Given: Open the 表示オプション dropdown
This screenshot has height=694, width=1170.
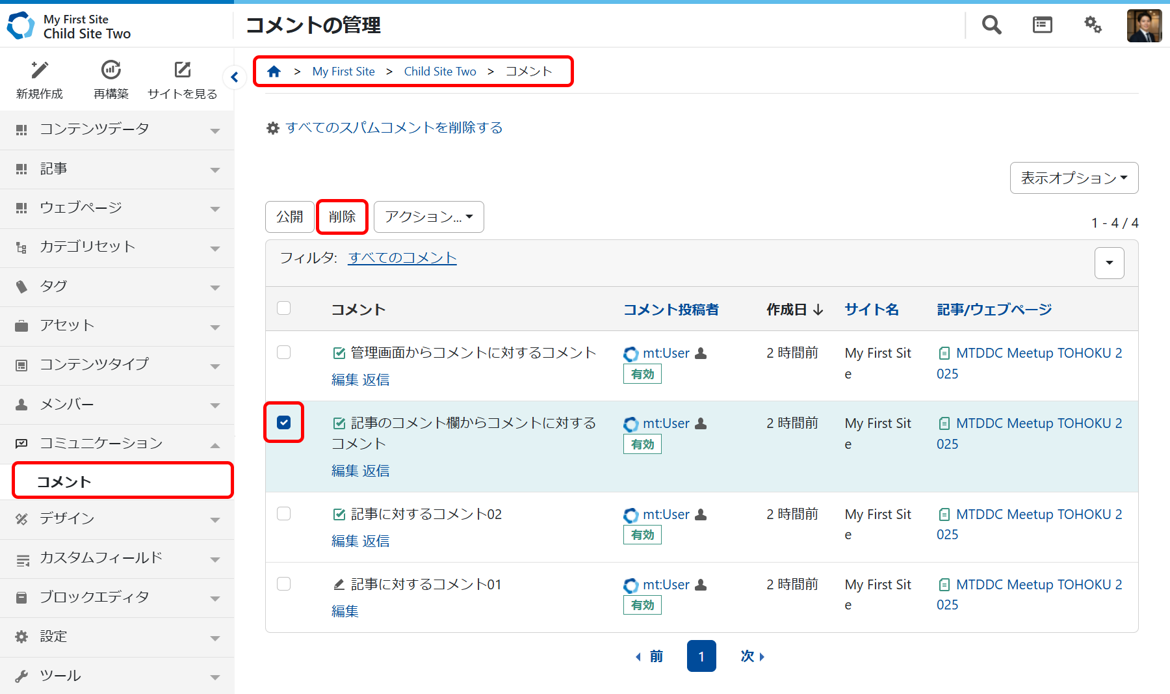Looking at the screenshot, I should (1074, 178).
